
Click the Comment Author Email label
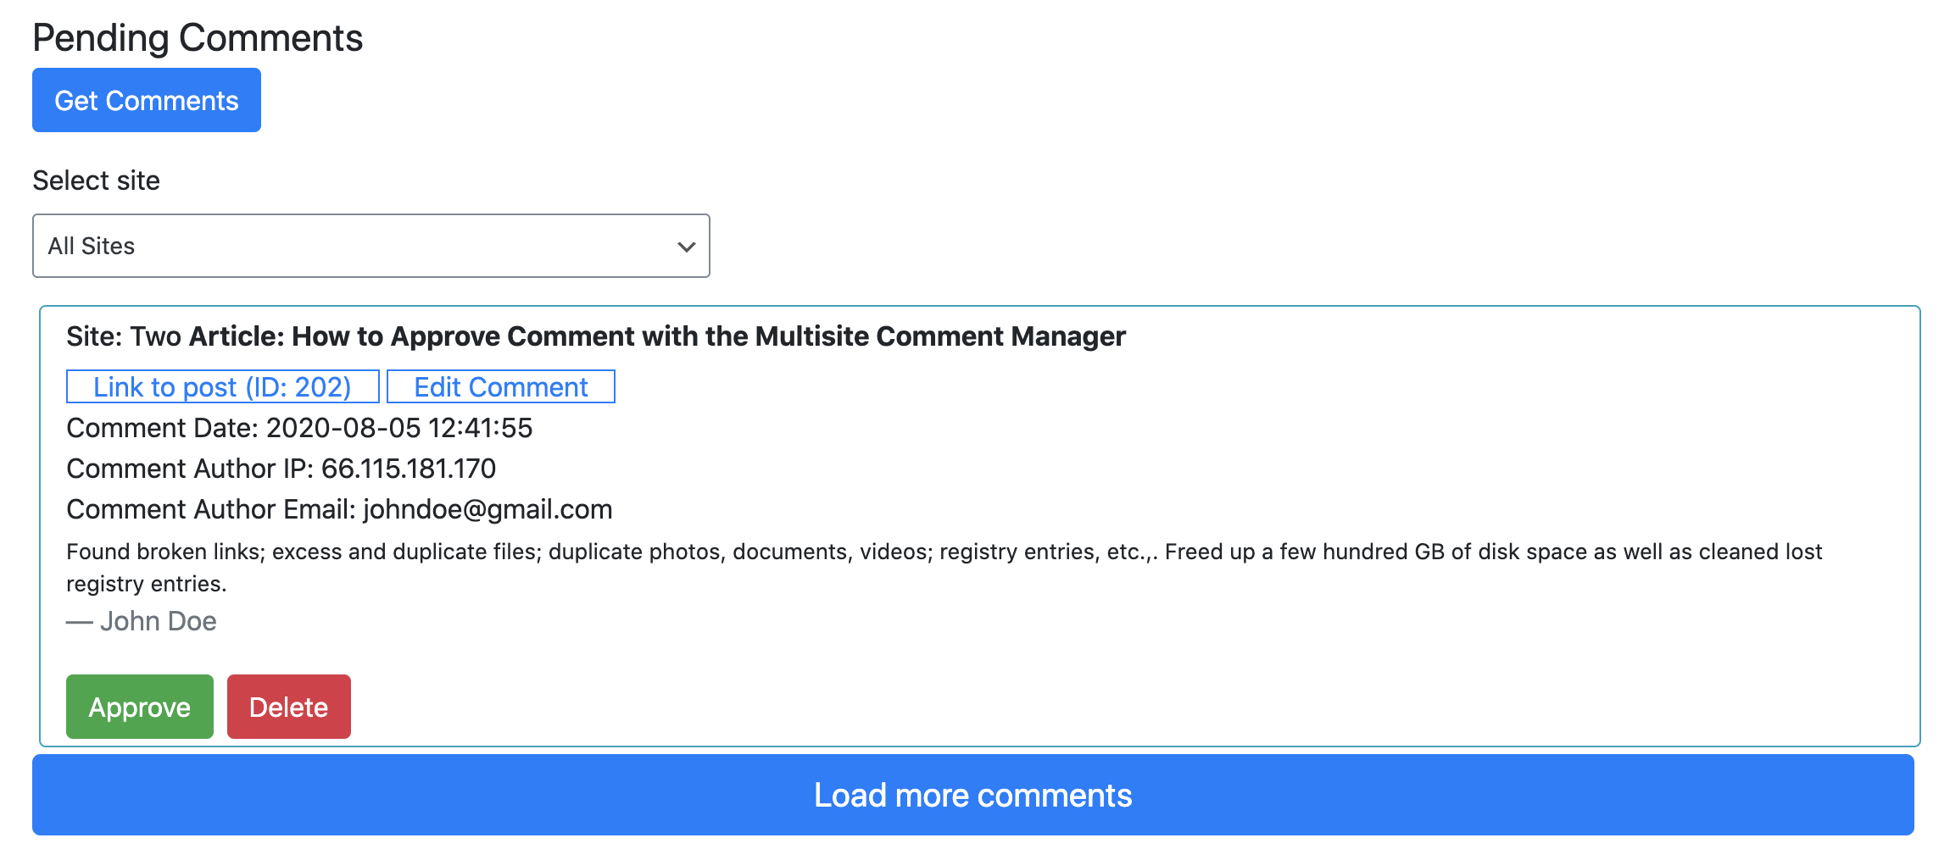(211, 509)
